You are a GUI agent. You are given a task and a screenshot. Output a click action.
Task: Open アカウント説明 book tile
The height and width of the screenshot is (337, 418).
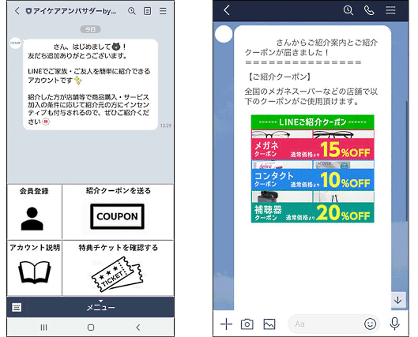tap(35, 268)
